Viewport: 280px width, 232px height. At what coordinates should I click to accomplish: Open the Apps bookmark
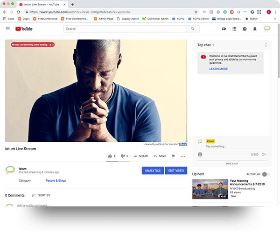tap(9, 19)
